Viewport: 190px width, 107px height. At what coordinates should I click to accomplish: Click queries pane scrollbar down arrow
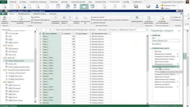(x=35, y=102)
